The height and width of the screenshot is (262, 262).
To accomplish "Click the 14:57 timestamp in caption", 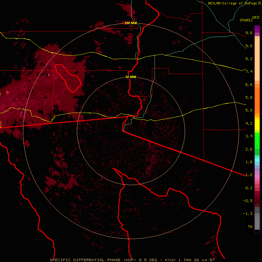I will (x=209, y=260).
